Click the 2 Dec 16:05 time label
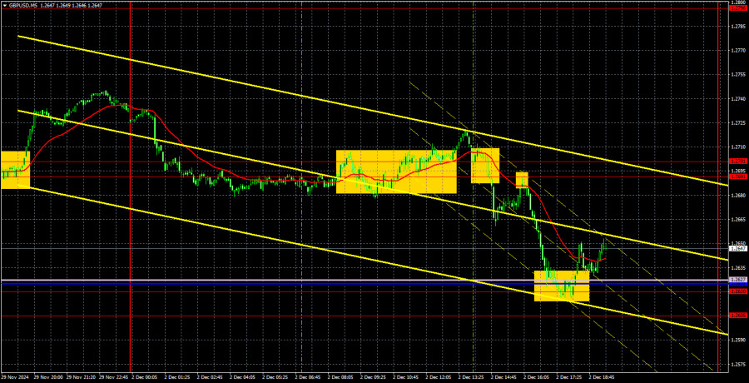This screenshot has height=383, width=749. click(x=535, y=377)
